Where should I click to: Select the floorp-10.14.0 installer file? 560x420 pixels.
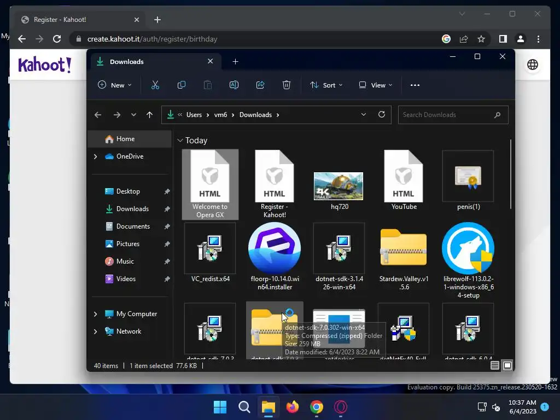[275, 256]
